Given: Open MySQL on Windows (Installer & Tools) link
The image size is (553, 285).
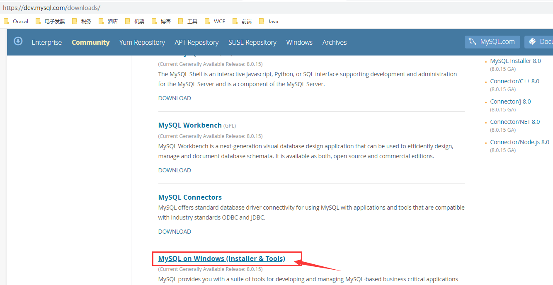Looking at the screenshot, I should coord(222,258).
